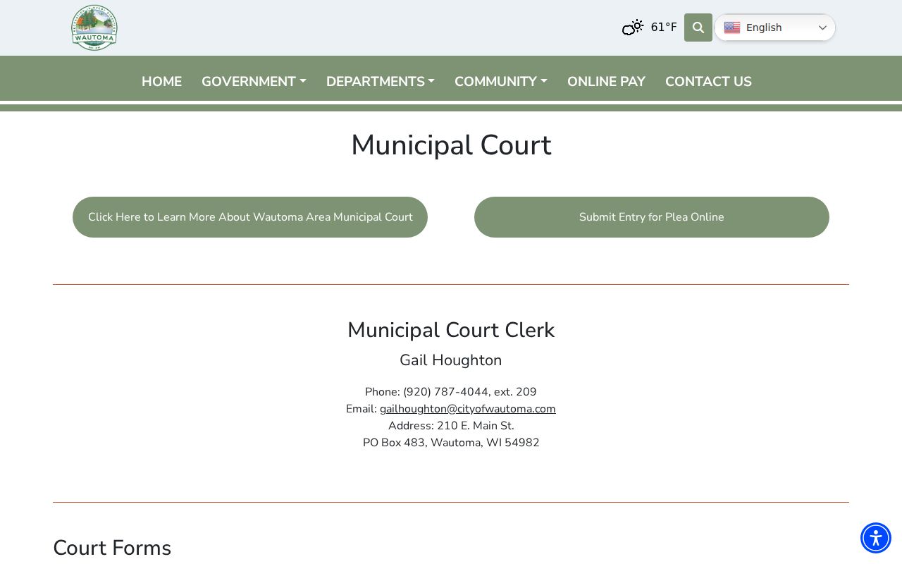Click the Municipal Court Clerk heading
The image size is (902, 564).
(451, 330)
